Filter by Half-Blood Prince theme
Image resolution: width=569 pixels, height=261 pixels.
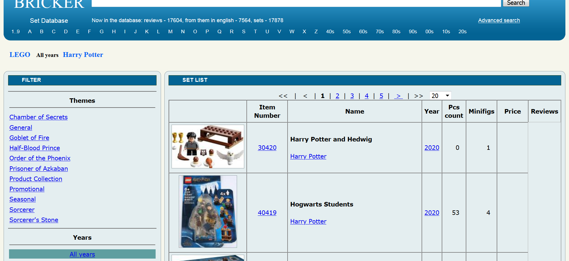pyautogui.click(x=35, y=148)
